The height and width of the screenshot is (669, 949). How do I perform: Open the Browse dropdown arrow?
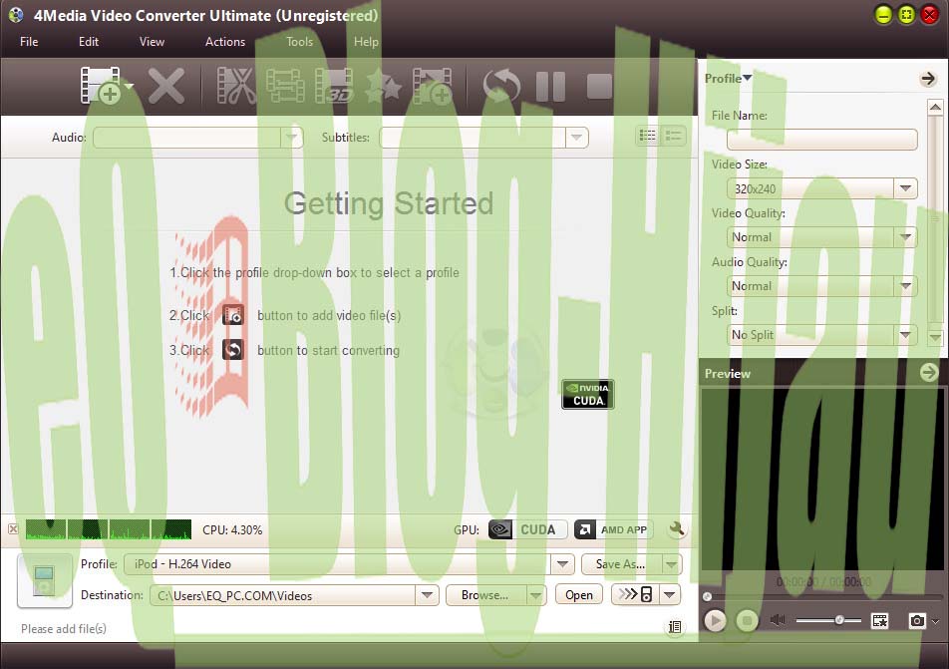coord(535,595)
